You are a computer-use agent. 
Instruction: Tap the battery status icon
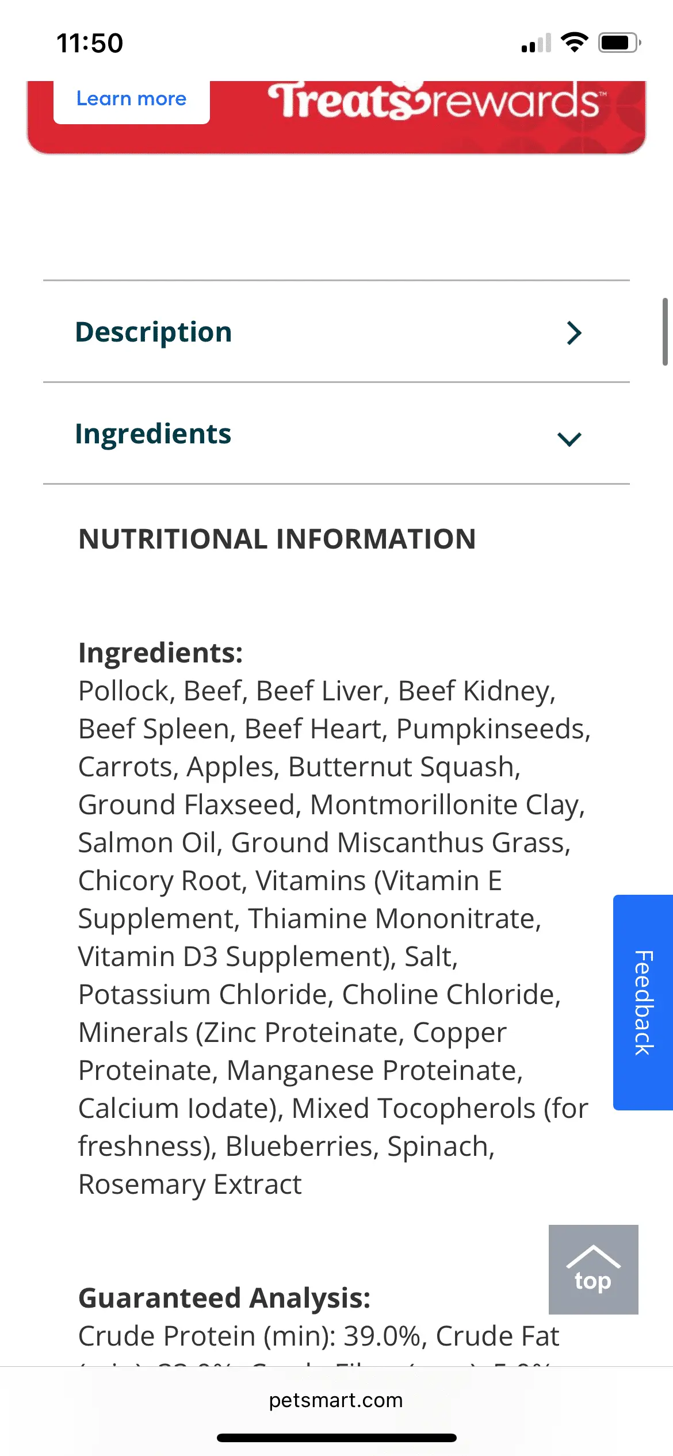pyautogui.click(x=620, y=43)
